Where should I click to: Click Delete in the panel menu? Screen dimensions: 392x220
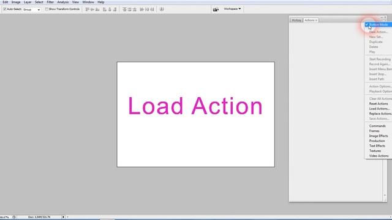click(x=374, y=47)
